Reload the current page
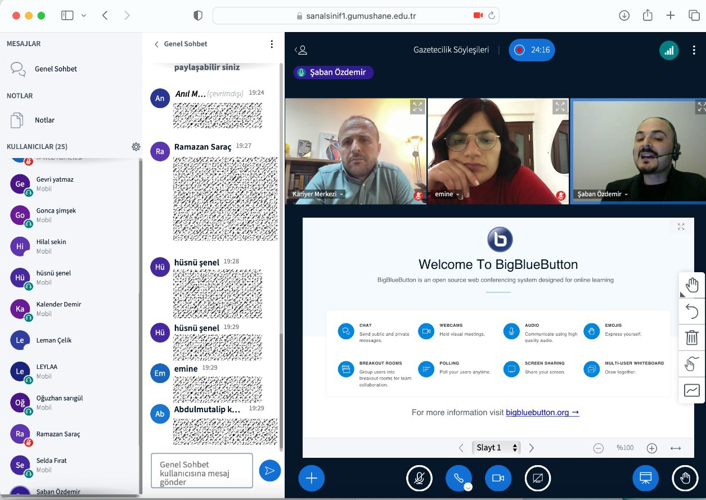This screenshot has width=706, height=500. (x=492, y=16)
